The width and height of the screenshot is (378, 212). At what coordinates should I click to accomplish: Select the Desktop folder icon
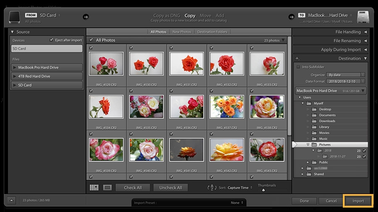click(x=314, y=109)
